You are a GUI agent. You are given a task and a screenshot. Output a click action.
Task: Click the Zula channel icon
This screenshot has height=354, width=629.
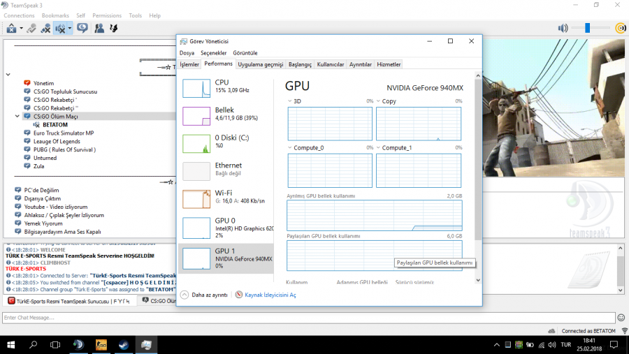pos(27,166)
